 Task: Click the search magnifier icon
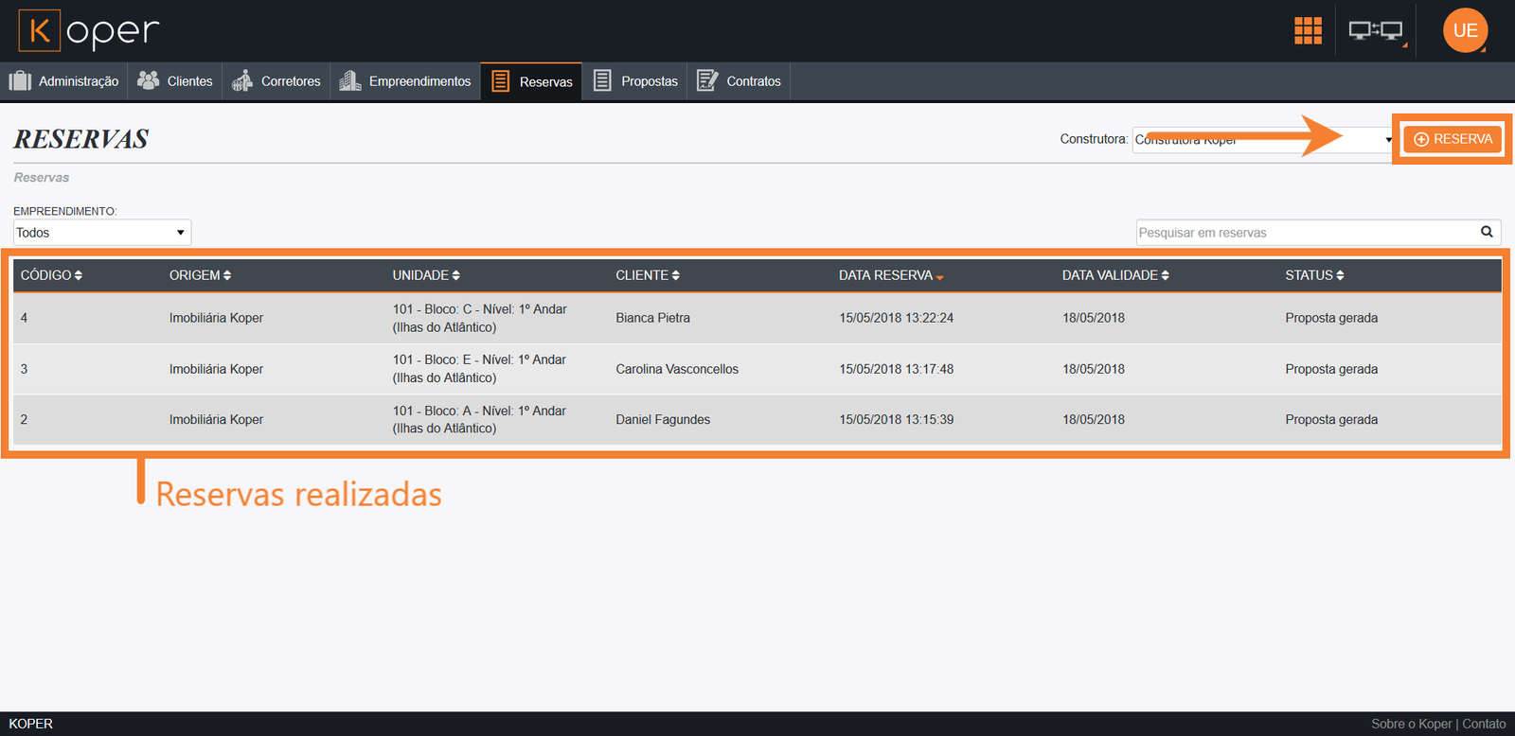[x=1487, y=232]
